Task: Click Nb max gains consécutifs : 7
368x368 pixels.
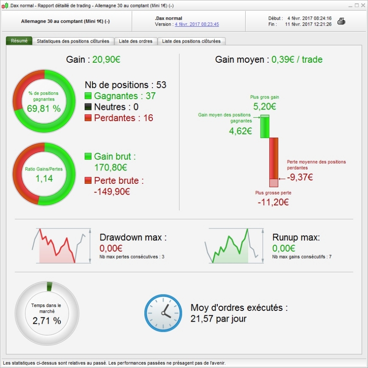Action: pyautogui.click(x=302, y=257)
